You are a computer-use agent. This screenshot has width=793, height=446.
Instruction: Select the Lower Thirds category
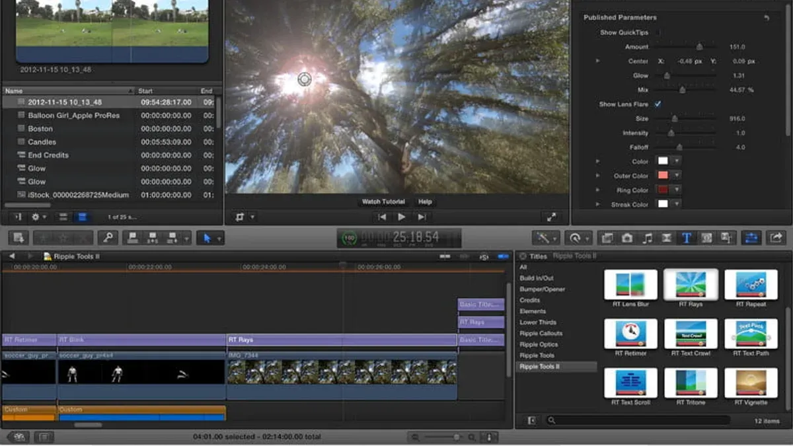pyautogui.click(x=538, y=322)
